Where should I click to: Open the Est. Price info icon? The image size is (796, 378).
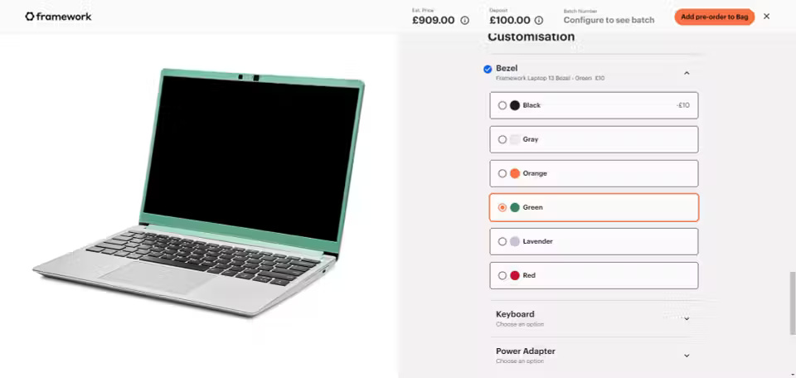[464, 20]
